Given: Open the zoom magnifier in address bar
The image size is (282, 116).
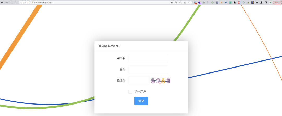Looking at the screenshot, I should [x=180, y=3].
